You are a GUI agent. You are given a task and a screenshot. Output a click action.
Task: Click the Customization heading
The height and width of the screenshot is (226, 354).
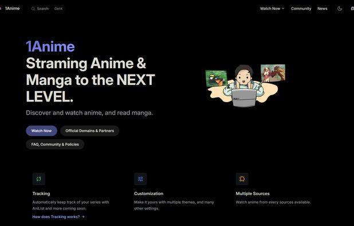(x=148, y=193)
